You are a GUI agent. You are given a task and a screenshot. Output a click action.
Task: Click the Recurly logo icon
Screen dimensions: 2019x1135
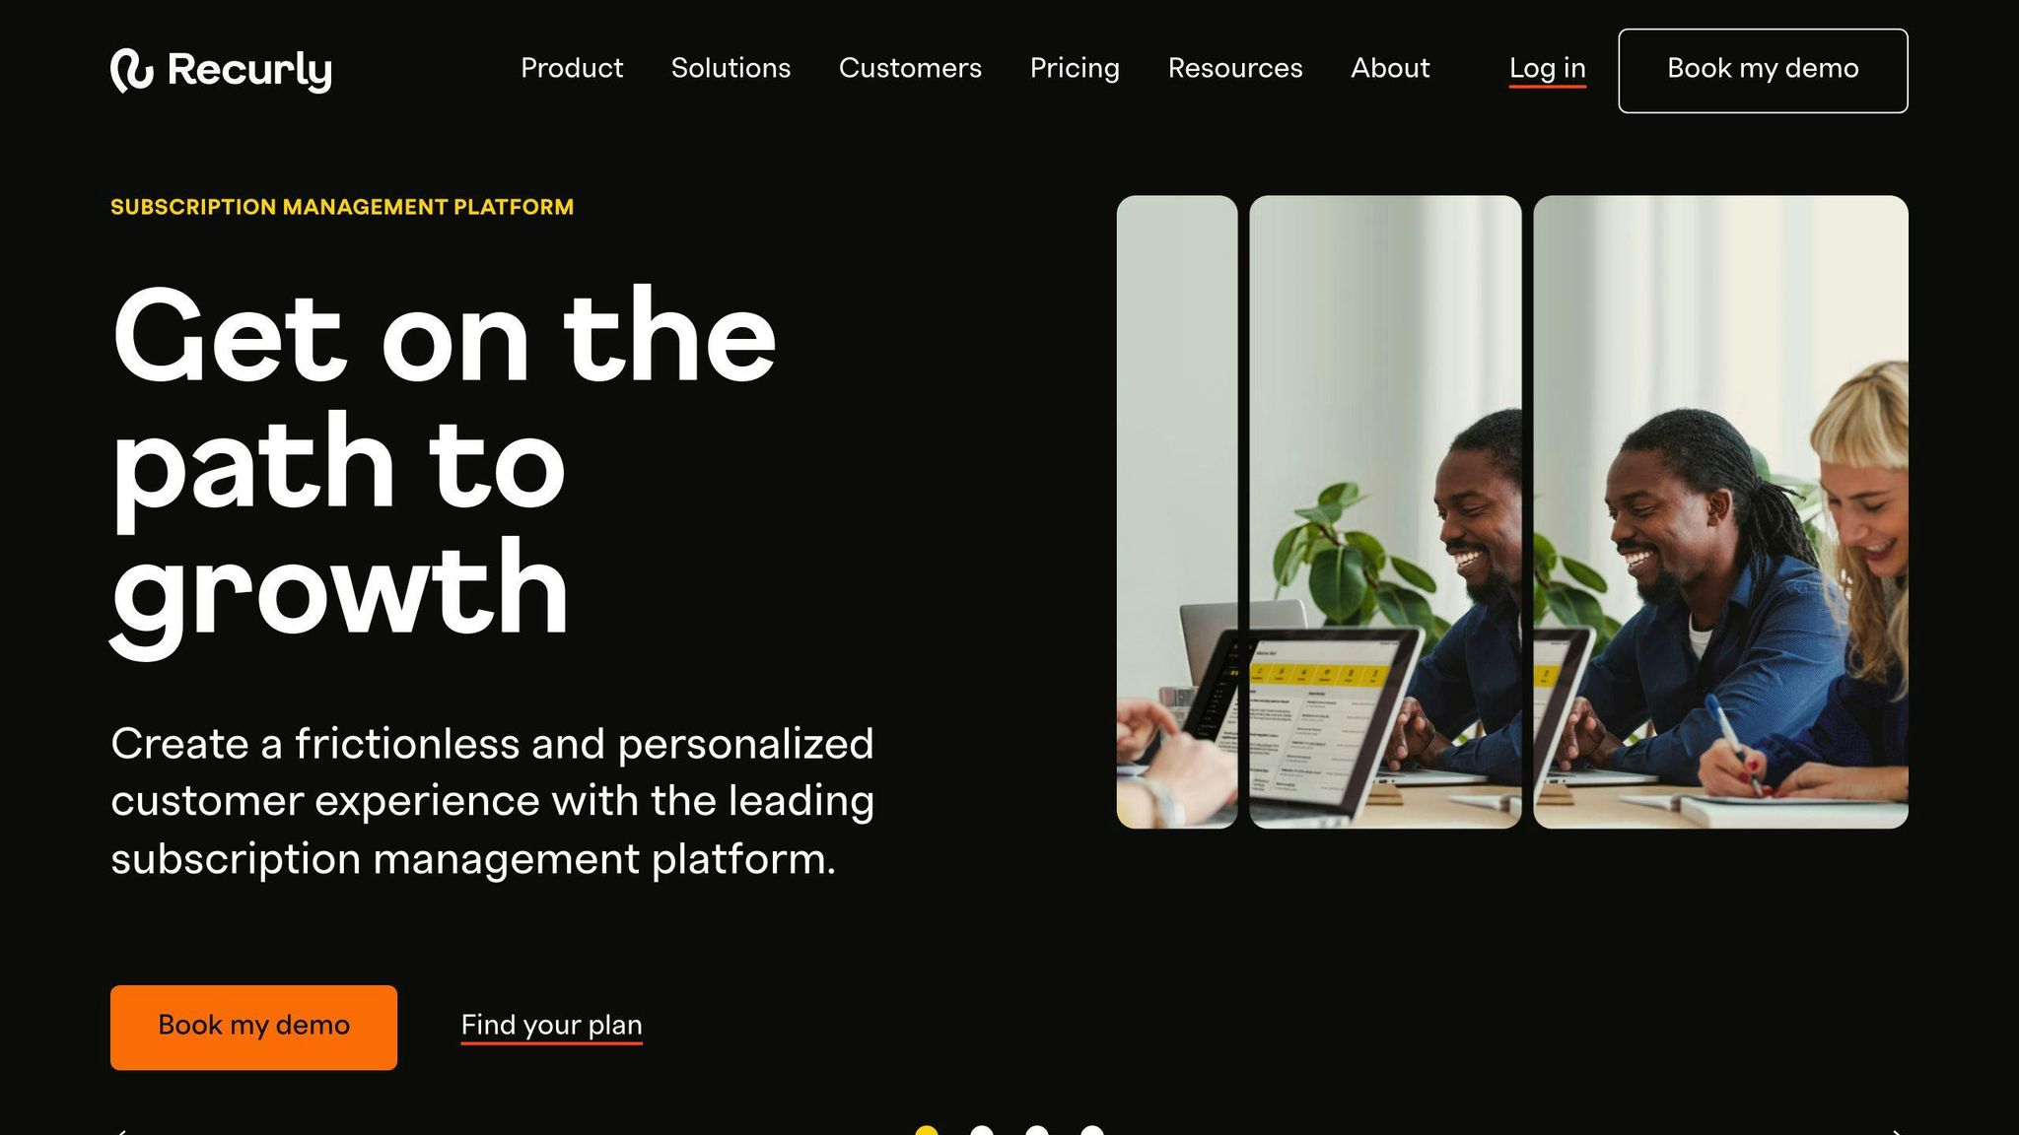tap(132, 70)
